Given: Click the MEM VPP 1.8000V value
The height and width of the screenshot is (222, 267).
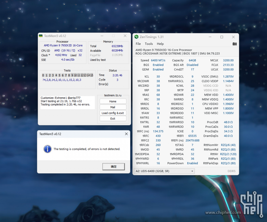Looking at the screenshot, I should point(228,108).
